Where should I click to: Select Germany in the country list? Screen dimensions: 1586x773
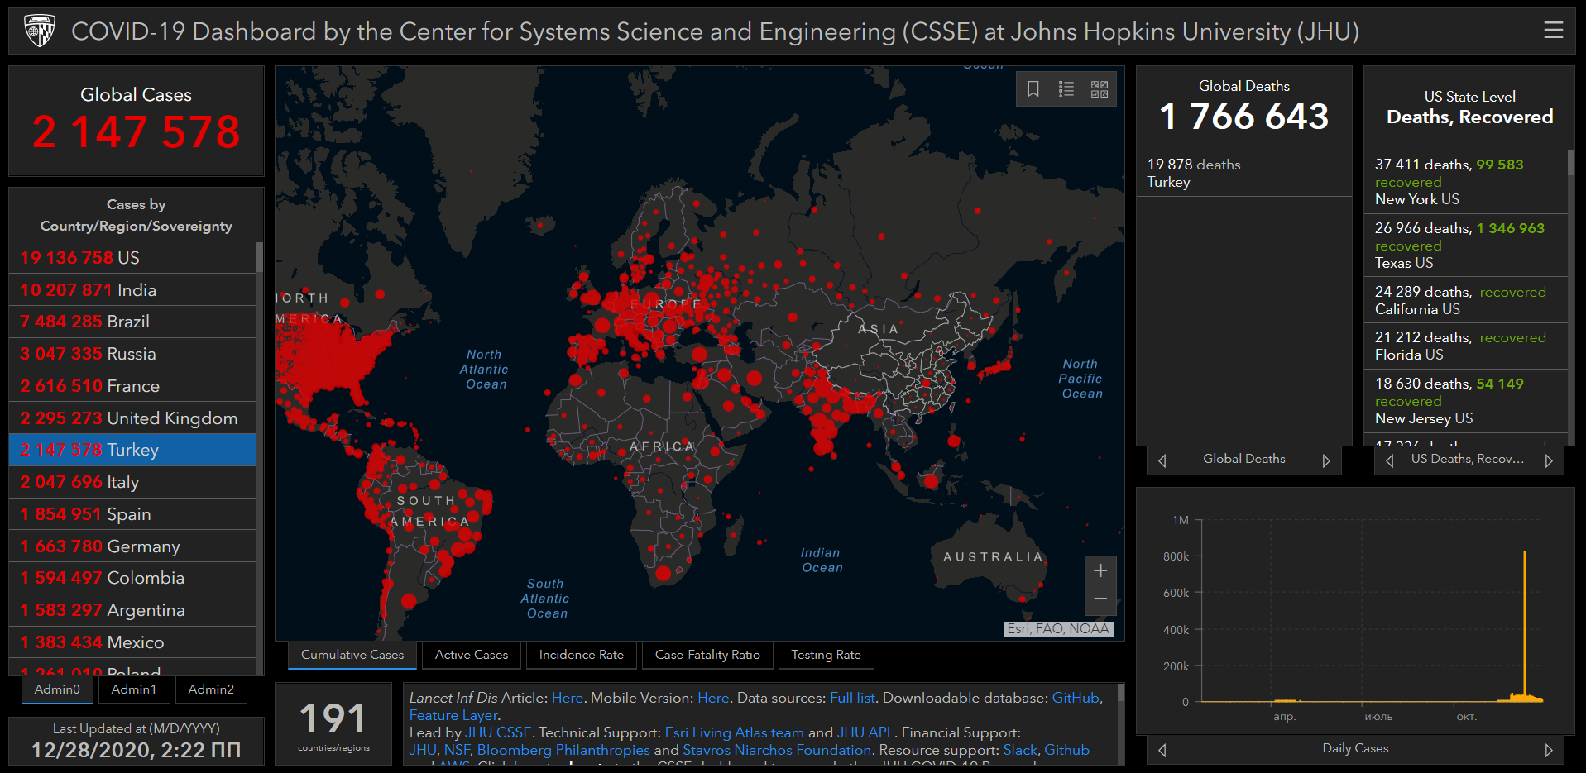(x=132, y=546)
